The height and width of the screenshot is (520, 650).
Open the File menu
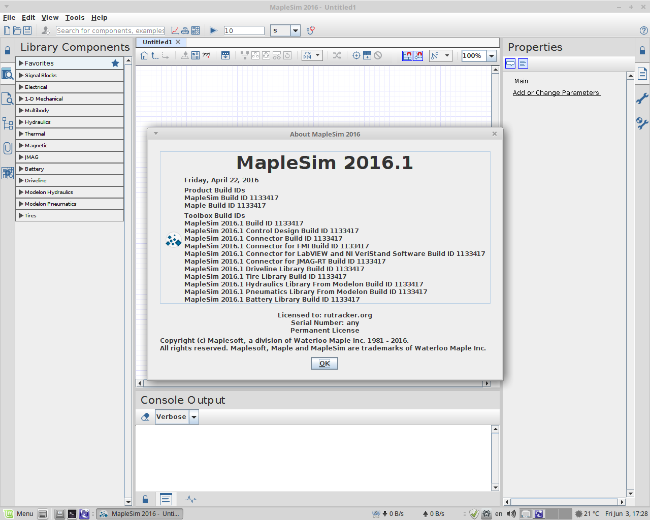(x=9, y=17)
